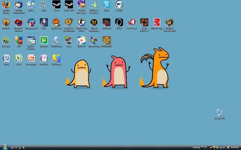Select the TI Connect desktop icon
Image resolution: width=241 pixels, height=150 pixels.
56,60
